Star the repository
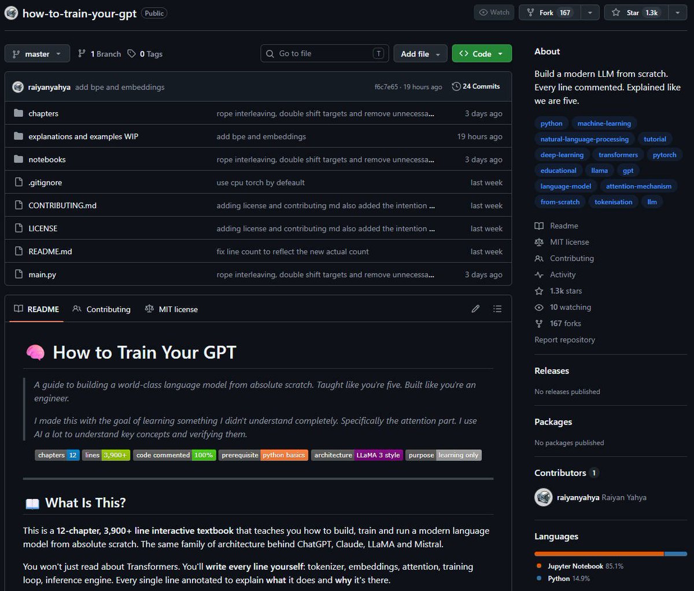This screenshot has width=694, height=591. (636, 12)
